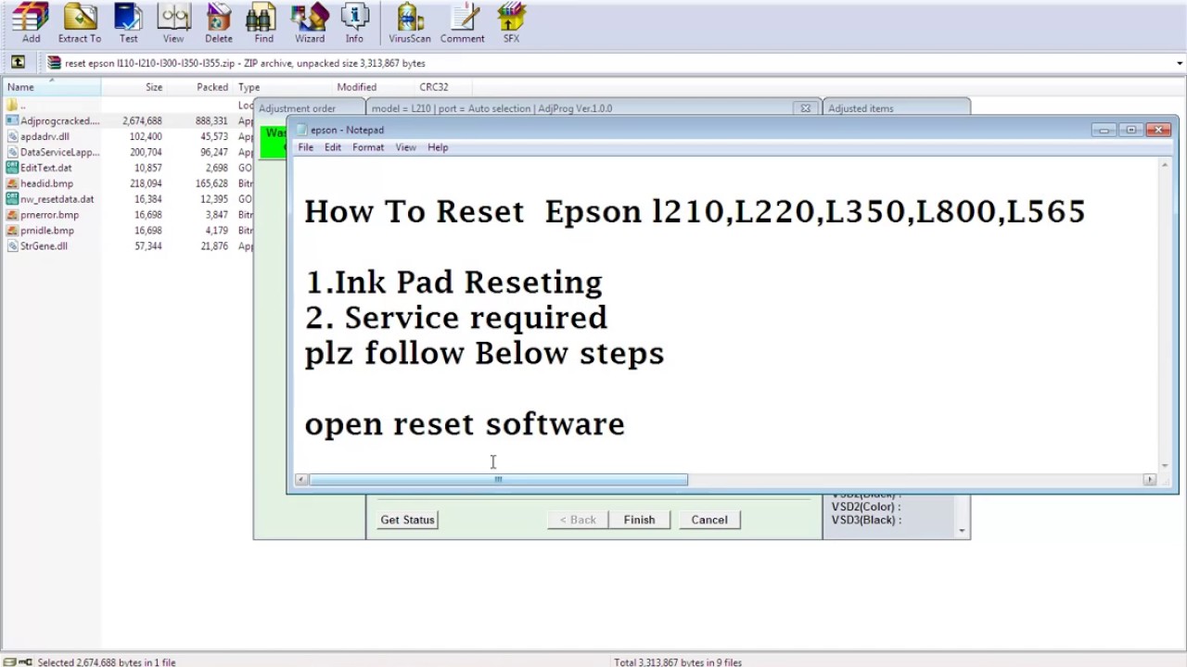Click Adjusted items scroll down arrow

click(x=963, y=531)
